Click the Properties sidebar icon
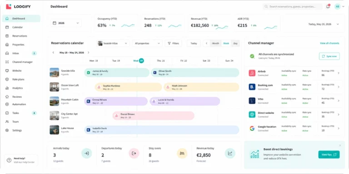The image size is (349, 174). pyautogui.click(x=7, y=44)
